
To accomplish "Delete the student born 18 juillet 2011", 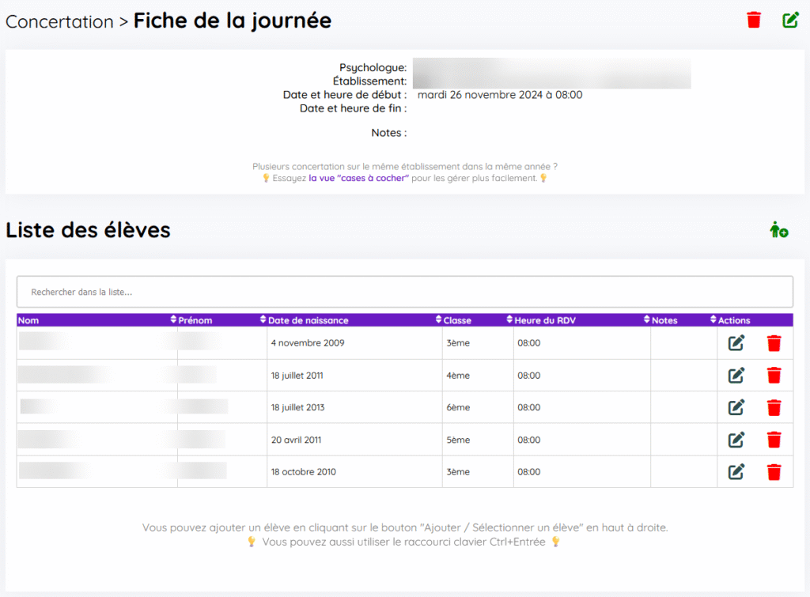I will pos(774,376).
